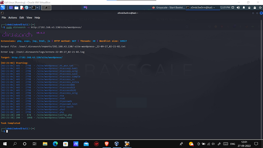Click the show desktop icon in Kali panel

tap(11, 8)
